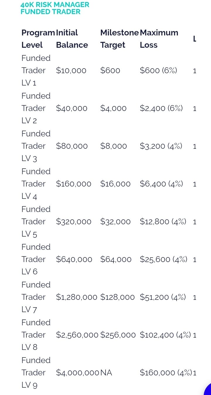Click the $2,560,000 initial balance cell
Viewport: 211px width, 395px height.
pyautogui.click(x=77, y=335)
